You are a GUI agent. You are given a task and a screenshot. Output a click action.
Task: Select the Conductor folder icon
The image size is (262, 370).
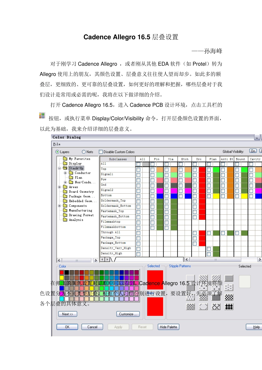71,173
